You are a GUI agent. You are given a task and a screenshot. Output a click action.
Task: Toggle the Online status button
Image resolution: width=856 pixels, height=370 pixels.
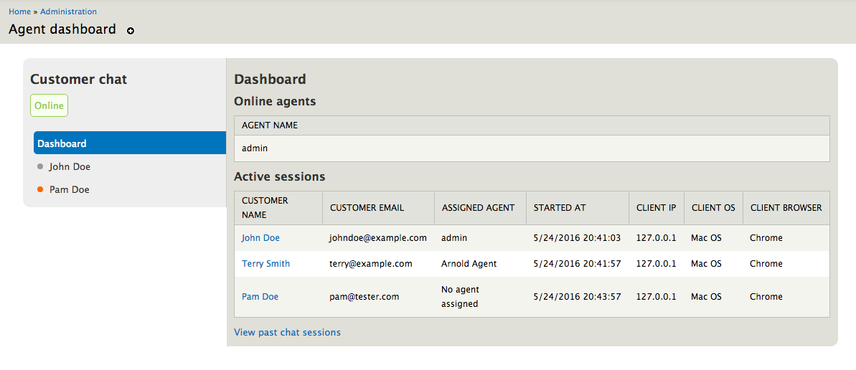coord(49,105)
